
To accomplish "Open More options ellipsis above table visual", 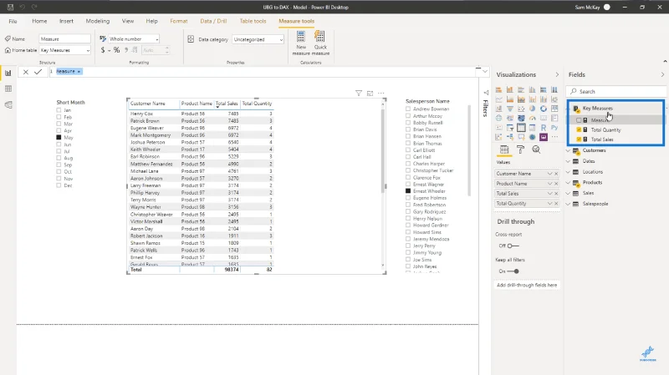I will 381,93.
